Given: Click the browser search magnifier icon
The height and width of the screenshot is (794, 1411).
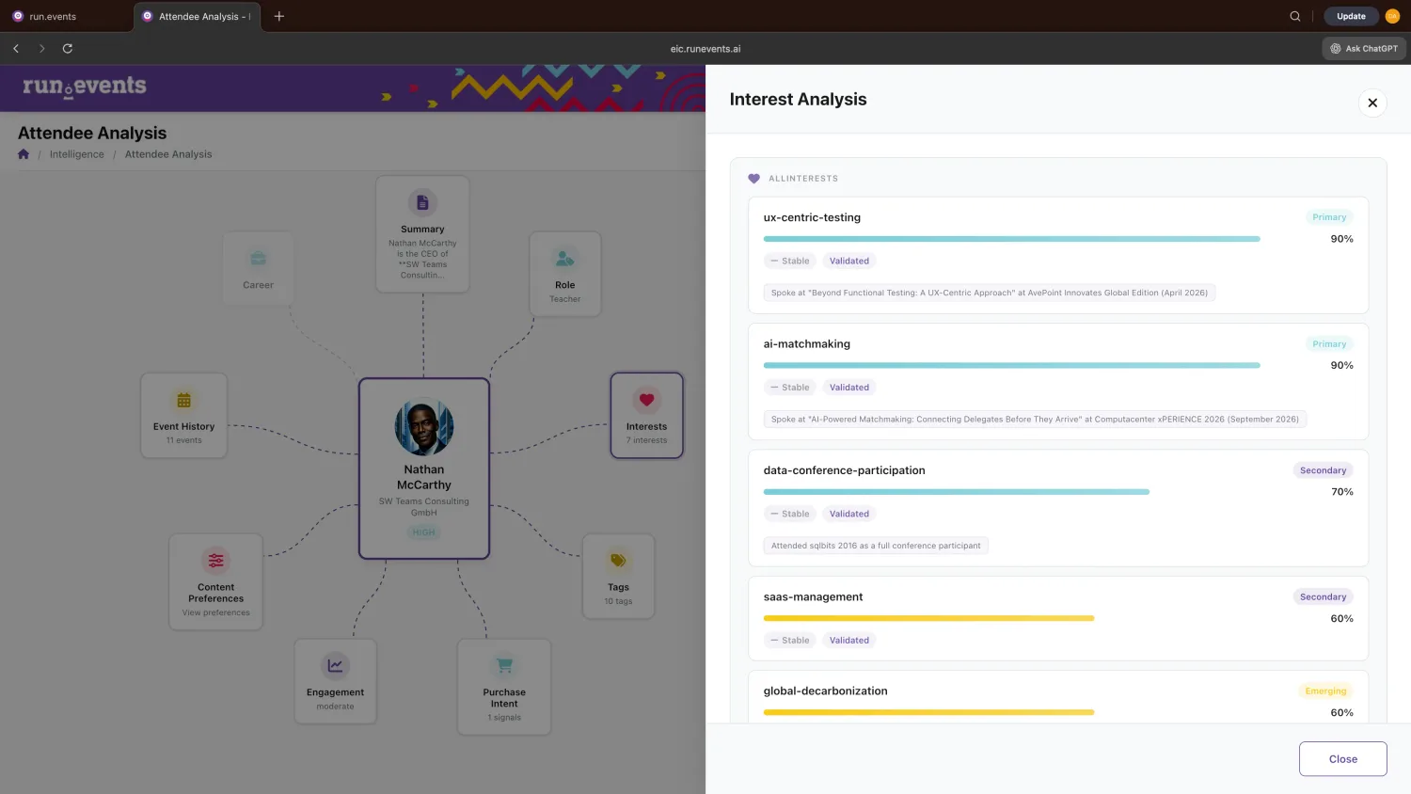Looking at the screenshot, I should click(1295, 16).
